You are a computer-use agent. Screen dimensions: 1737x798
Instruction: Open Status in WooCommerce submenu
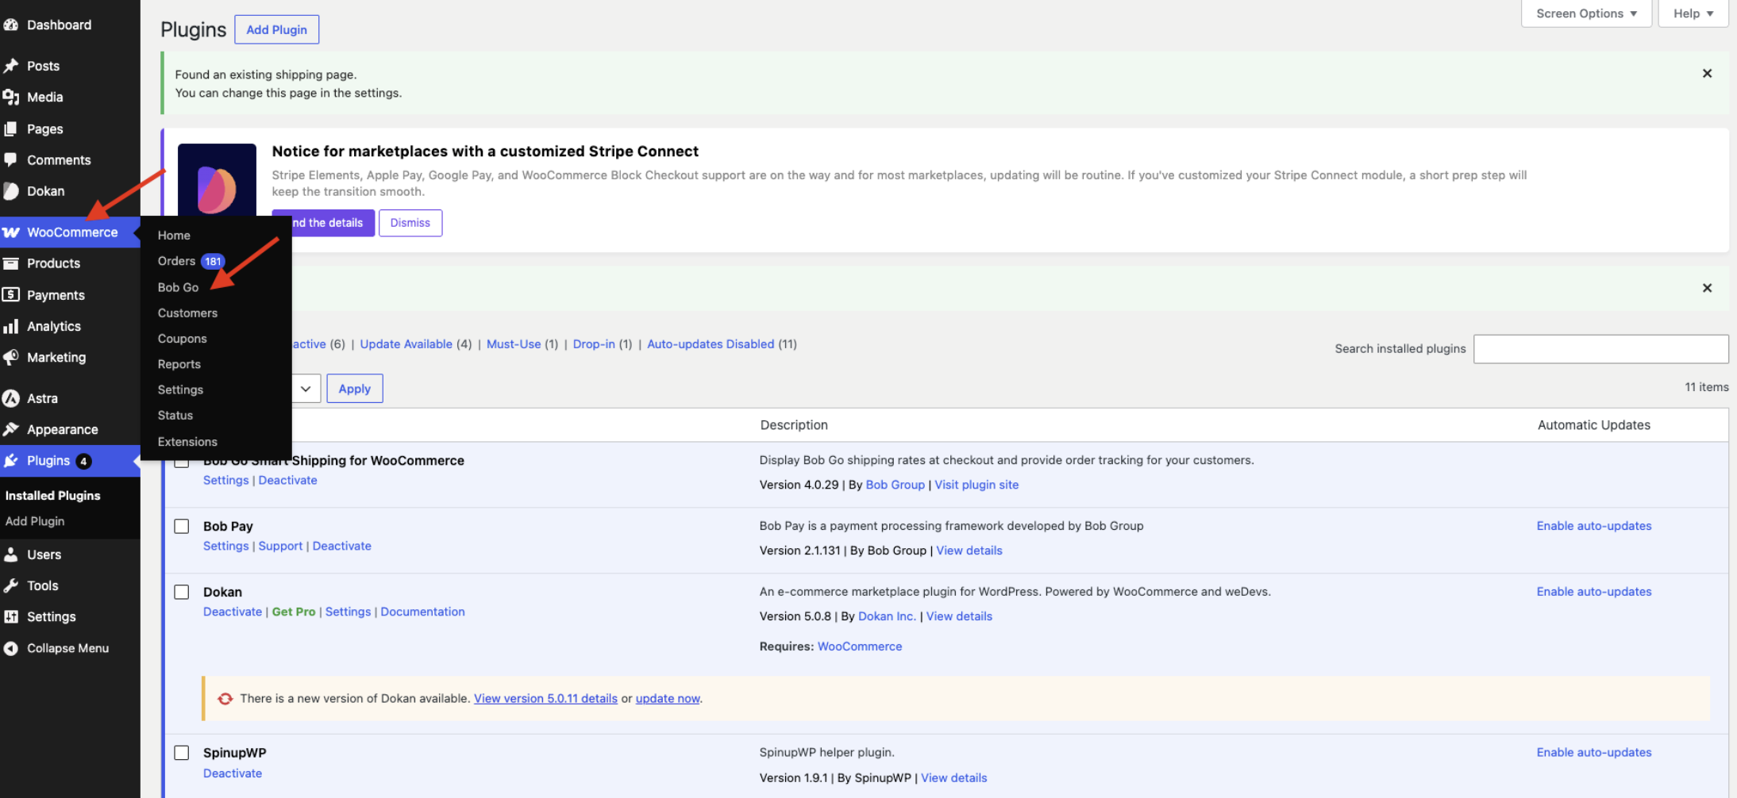coord(175,415)
